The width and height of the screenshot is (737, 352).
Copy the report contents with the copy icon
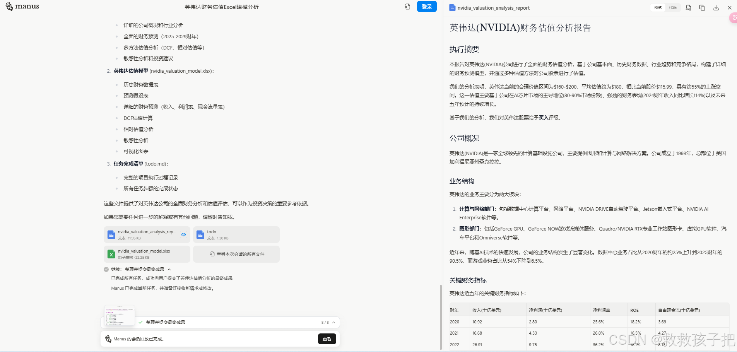click(702, 7)
